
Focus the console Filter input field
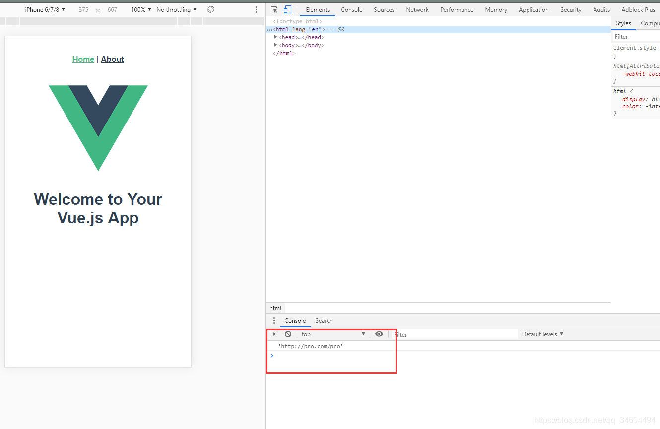click(454, 334)
